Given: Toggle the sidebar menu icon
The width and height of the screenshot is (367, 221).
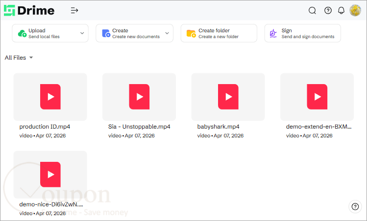Looking at the screenshot, I should tap(74, 11).
